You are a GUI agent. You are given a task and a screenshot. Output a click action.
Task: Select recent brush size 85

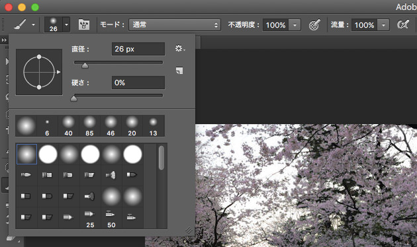89,126
